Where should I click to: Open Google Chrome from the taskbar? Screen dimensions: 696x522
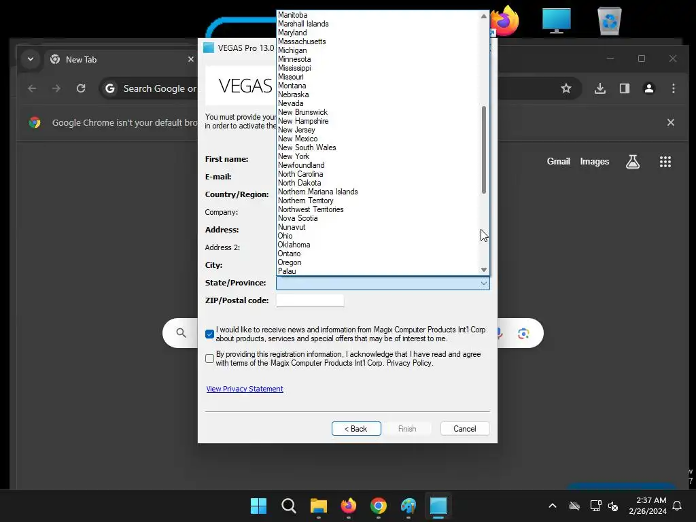378,506
